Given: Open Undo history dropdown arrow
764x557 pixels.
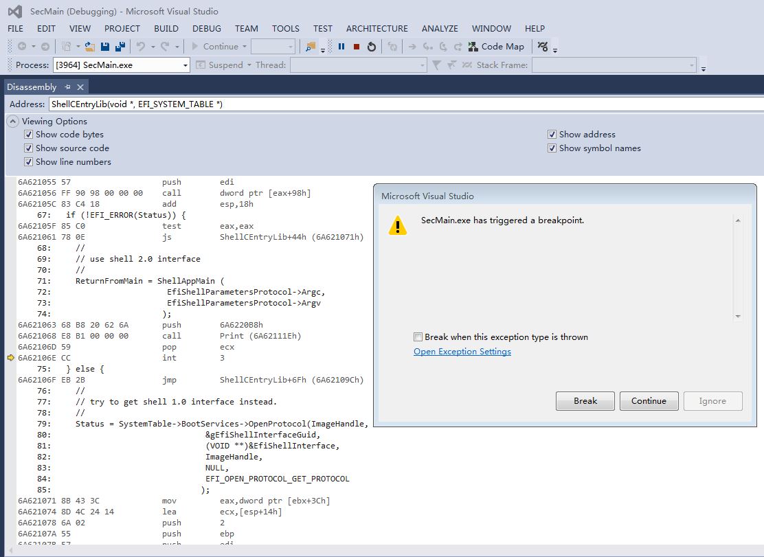Looking at the screenshot, I should [153, 47].
